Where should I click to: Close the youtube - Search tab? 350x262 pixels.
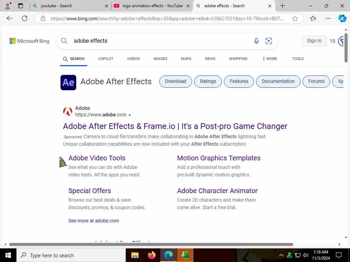click(x=107, y=6)
